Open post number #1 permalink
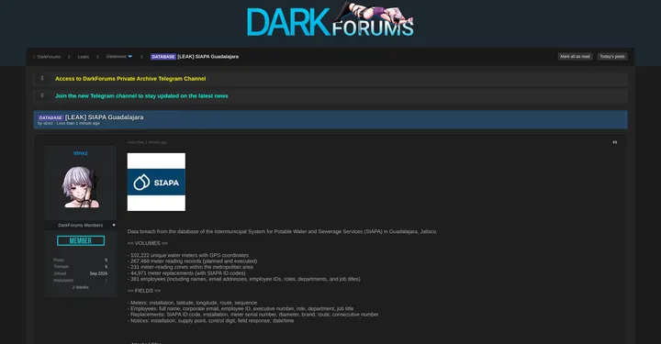This screenshot has width=661, height=344. click(614, 142)
